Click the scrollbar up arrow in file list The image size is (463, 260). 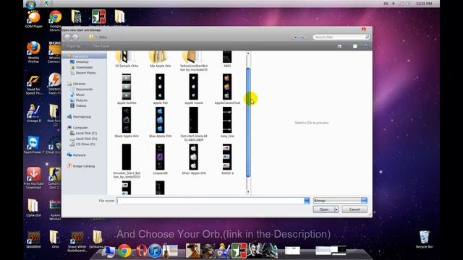pyautogui.click(x=248, y=53)
